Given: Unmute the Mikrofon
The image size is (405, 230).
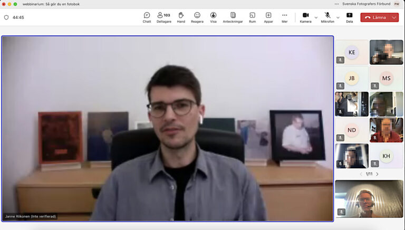Looking at the screenshot, I should pyautogui.click(x=327, y=17).
